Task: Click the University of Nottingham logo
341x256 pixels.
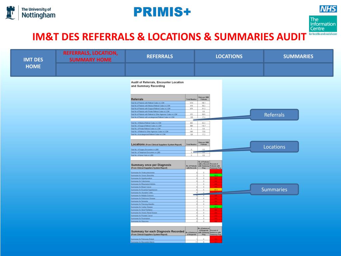Action: (x=30, y=13)
